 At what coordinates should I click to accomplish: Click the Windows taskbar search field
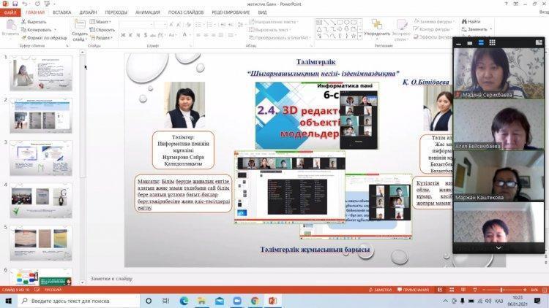pos(78,301)
